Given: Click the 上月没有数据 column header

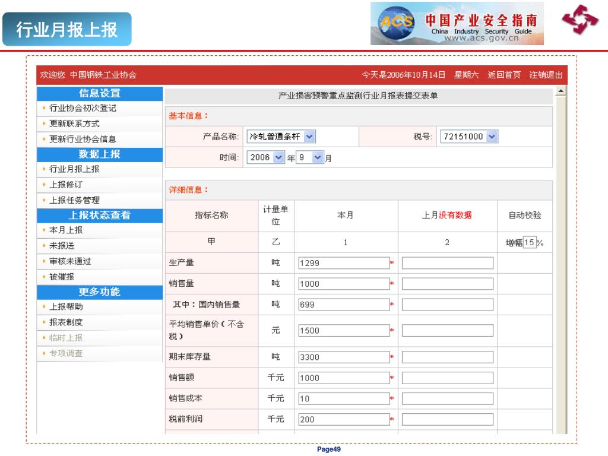Looking at the screenshot, I should click(447, 215).
